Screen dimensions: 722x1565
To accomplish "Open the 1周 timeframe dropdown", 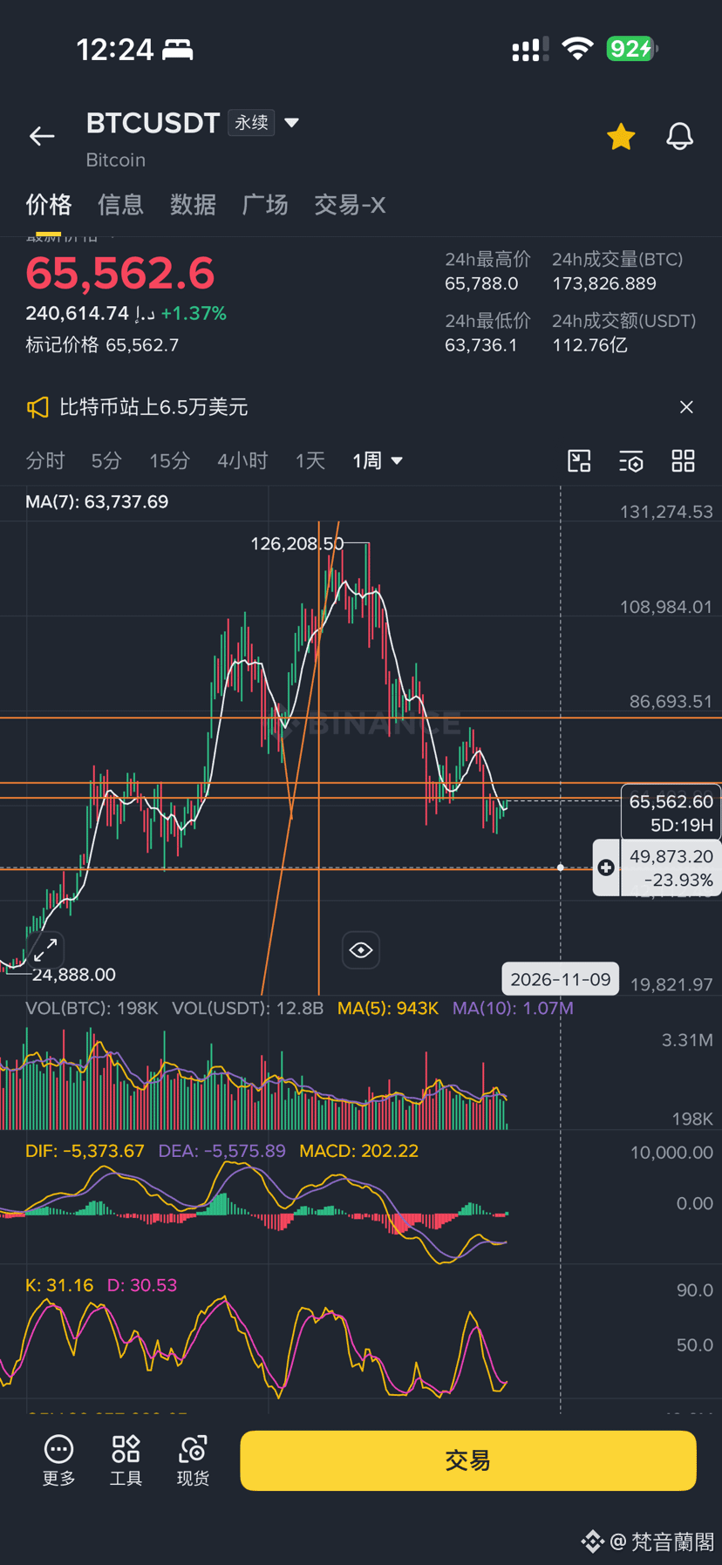I will [x=377, y=460].
